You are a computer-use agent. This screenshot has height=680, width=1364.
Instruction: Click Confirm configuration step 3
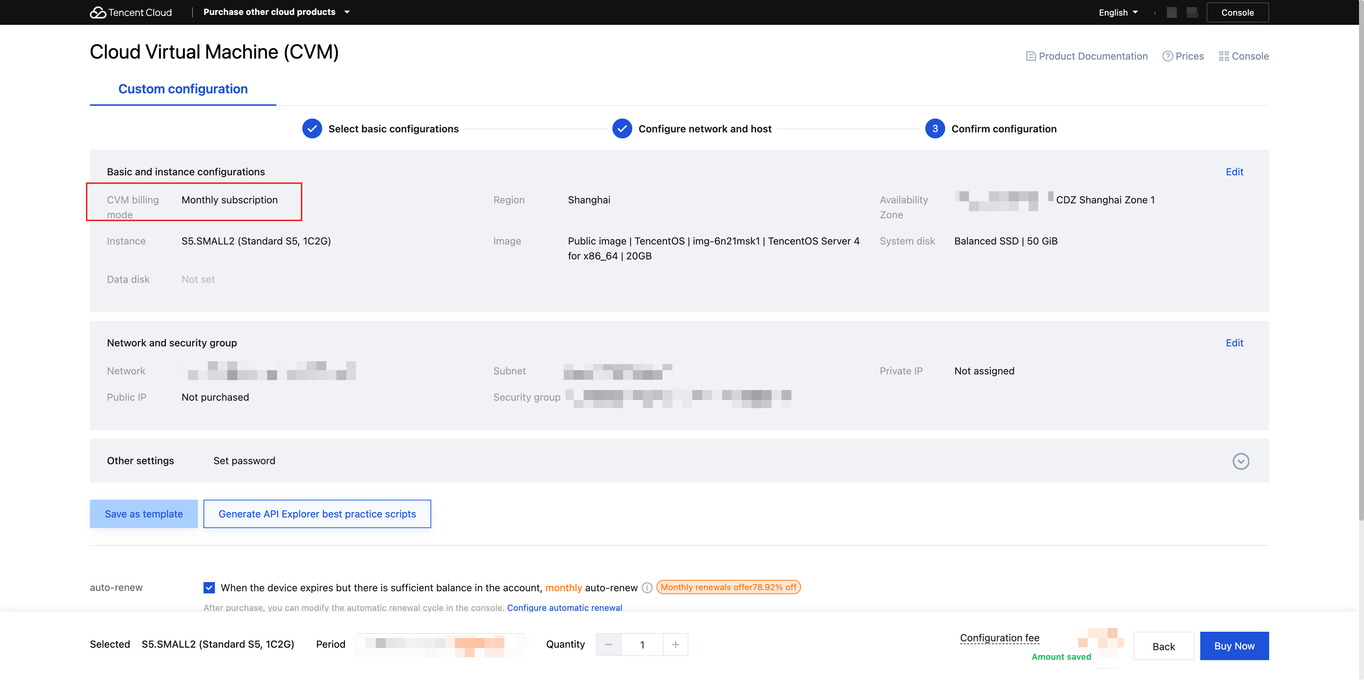935,128
